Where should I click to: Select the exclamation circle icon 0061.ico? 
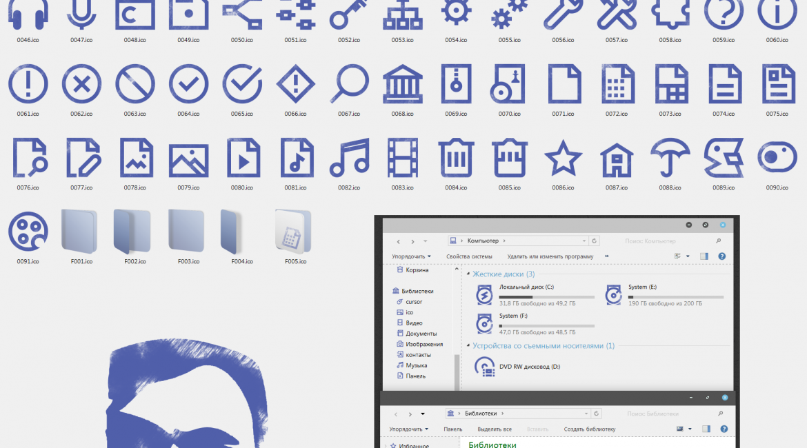point(28,84)
